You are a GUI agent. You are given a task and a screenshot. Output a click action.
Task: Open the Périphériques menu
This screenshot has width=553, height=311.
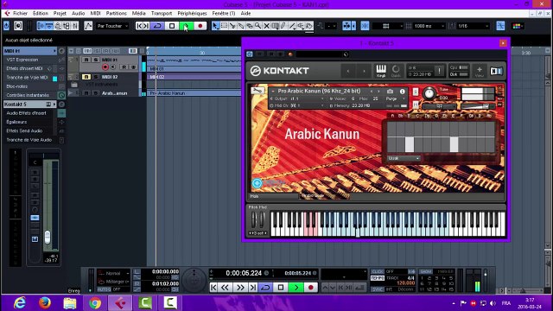click(192, 14)
